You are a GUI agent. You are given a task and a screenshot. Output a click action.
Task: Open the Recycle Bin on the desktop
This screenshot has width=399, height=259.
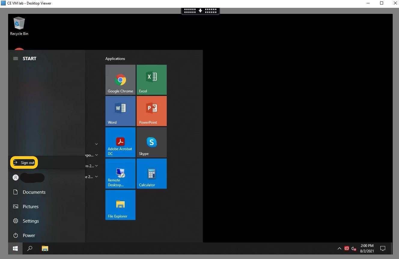[19, 26]
